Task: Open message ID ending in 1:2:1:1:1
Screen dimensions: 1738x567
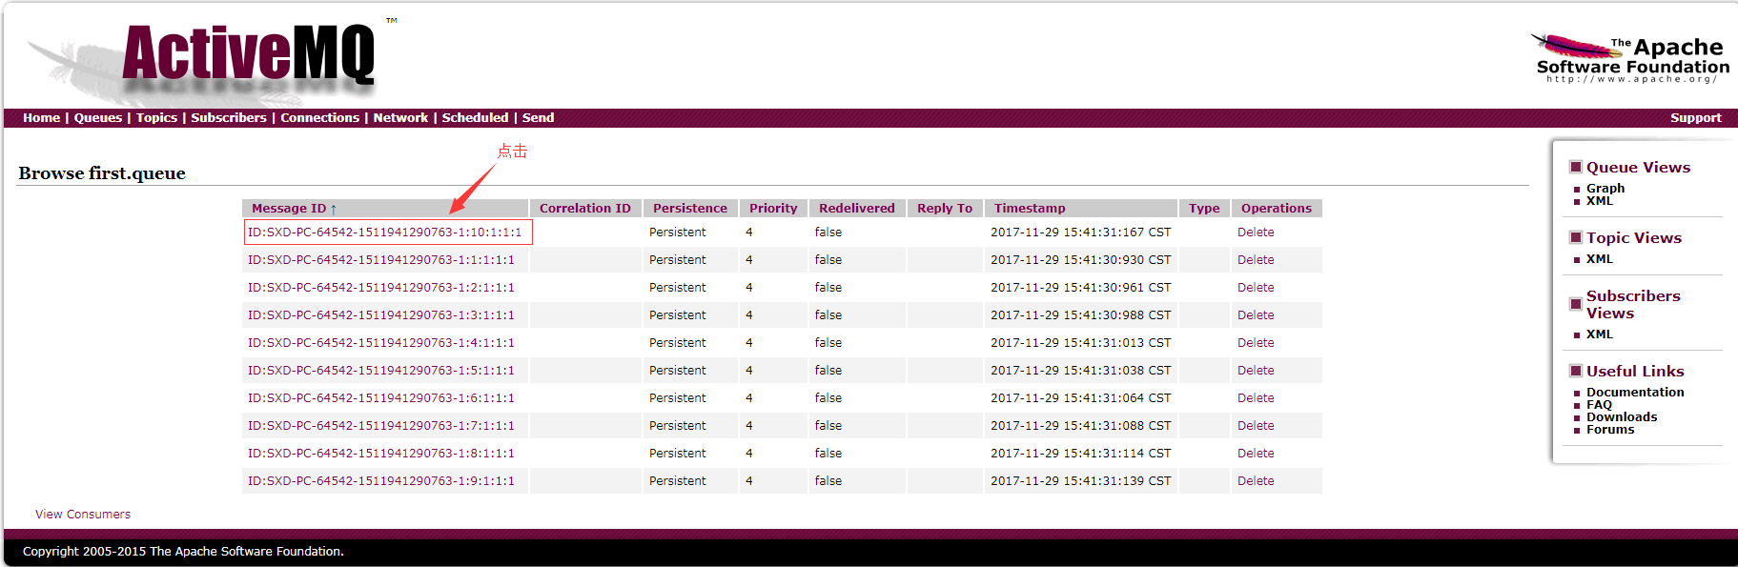Action: pyautogui.click(x=381, y=287)
